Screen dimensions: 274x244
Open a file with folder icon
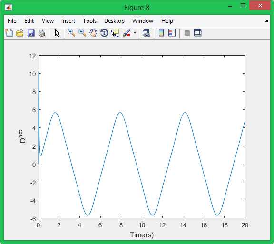click(x=20, y=33)
